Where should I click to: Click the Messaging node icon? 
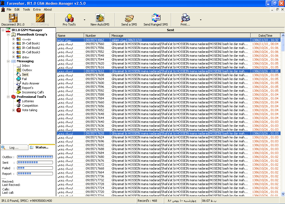click(13, 61)
